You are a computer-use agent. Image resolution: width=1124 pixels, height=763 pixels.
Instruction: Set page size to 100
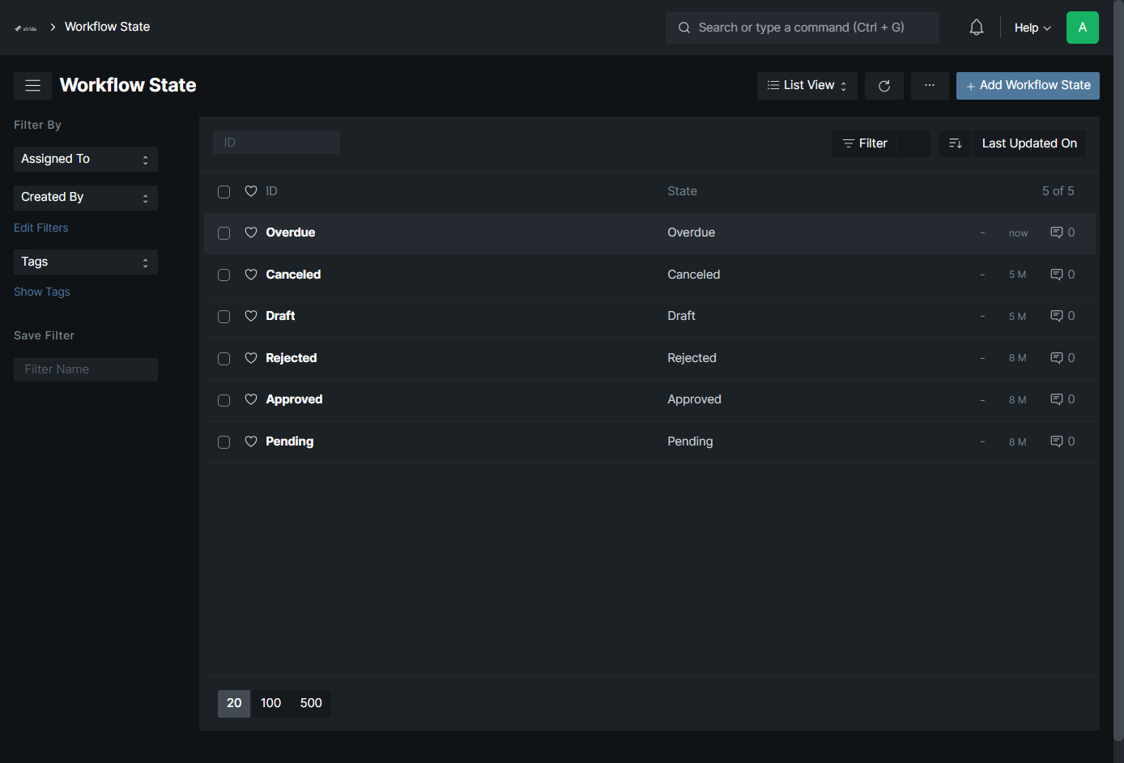pos(270,703)
